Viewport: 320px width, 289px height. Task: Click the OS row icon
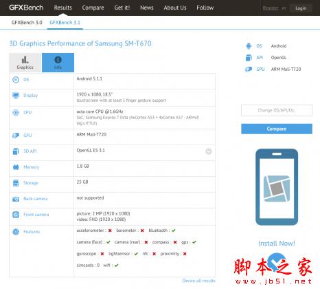click(16, 80)
